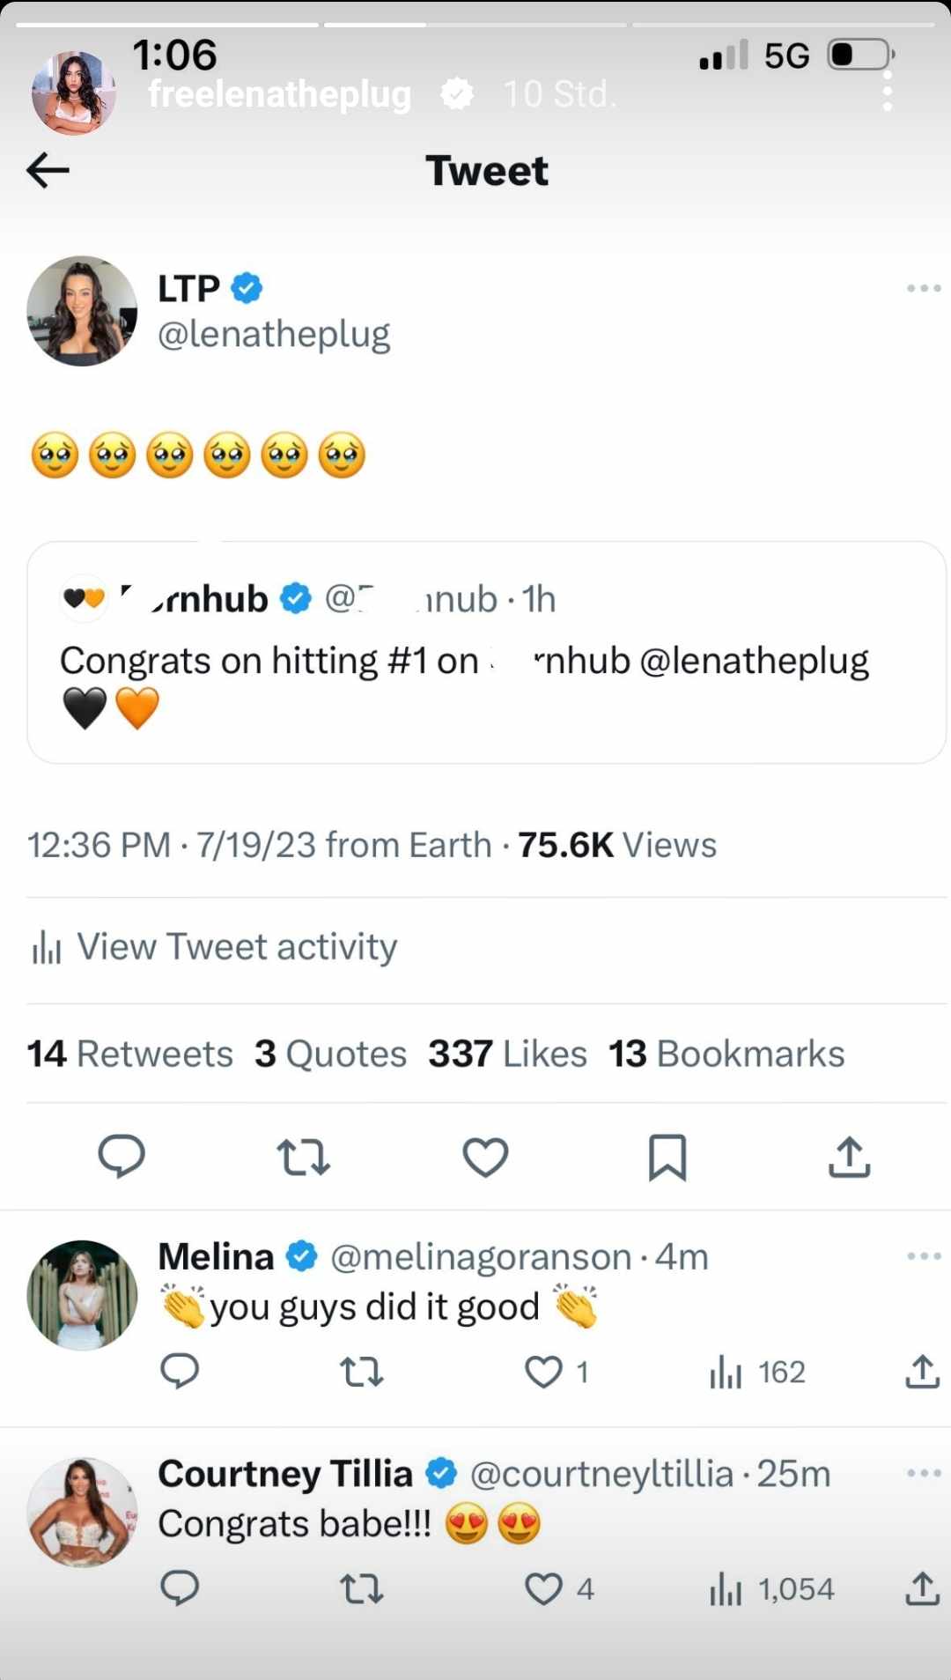This screenshot has height=1680, width=951.
Task: Tap the story progress bar at top
Action: coord(475,25)
